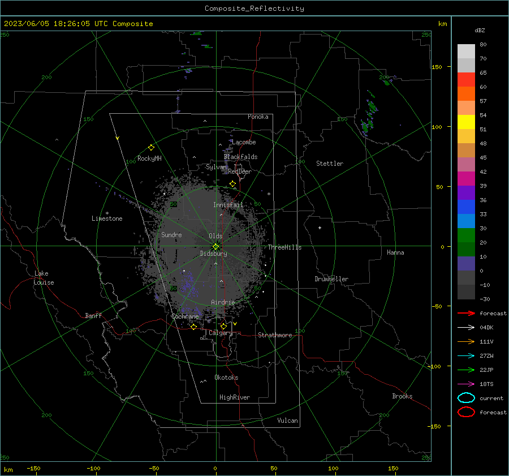Pick the yellow 54 dBZ color swatch

(x=466, y=122)
